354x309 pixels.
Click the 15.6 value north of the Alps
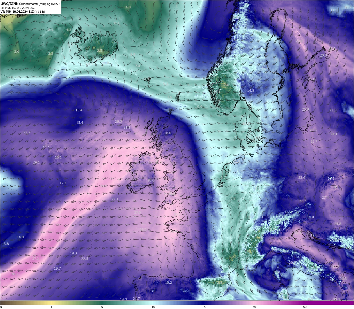(265, 217)
